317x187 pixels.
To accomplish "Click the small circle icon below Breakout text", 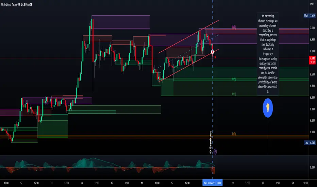I will tap(211, 152).
